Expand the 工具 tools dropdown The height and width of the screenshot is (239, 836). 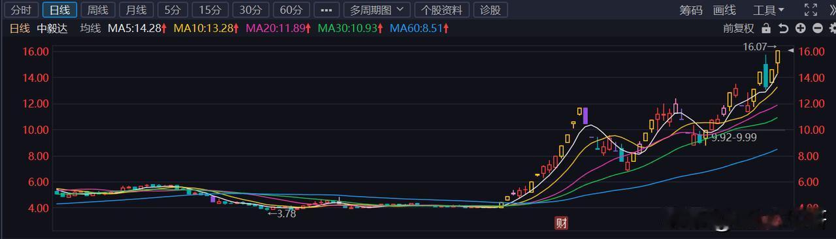click(x=769, y=10)
